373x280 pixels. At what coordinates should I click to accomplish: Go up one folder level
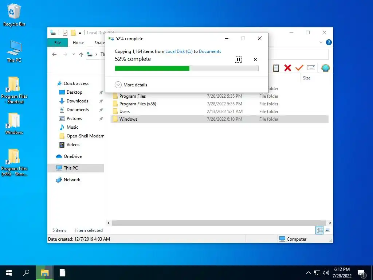tap(81, 55)
